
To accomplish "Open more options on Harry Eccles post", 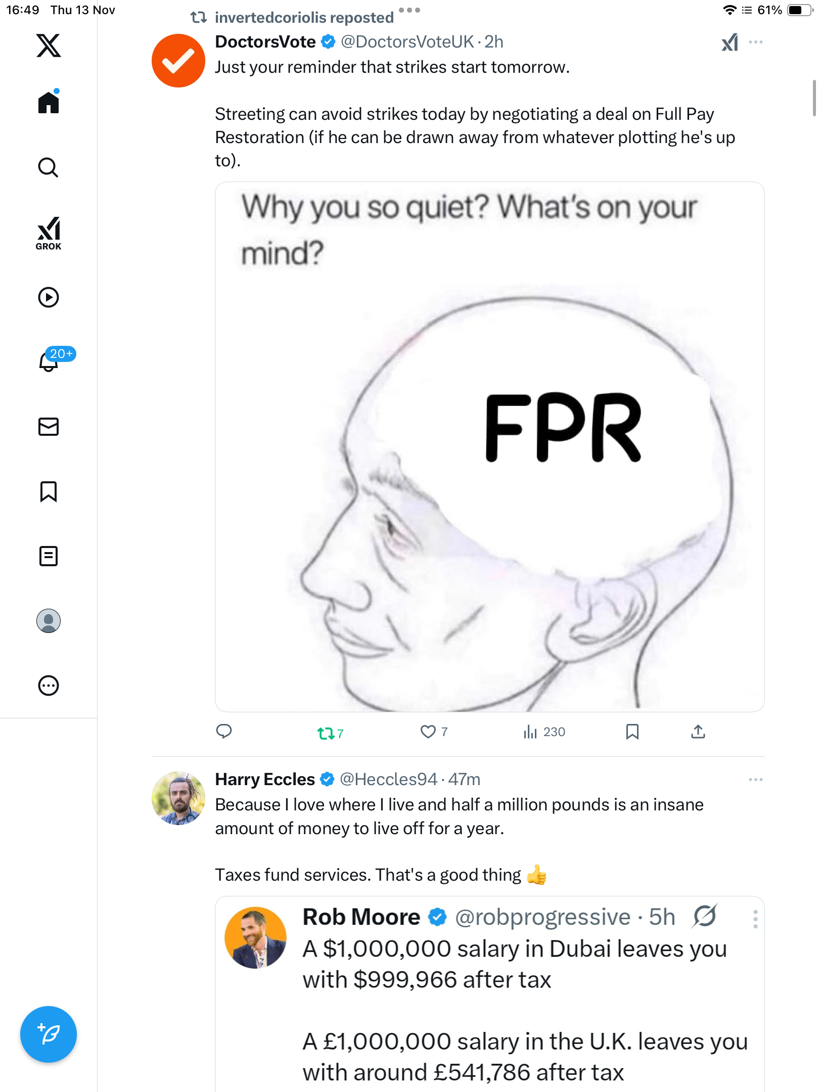I will click(755, 780).
